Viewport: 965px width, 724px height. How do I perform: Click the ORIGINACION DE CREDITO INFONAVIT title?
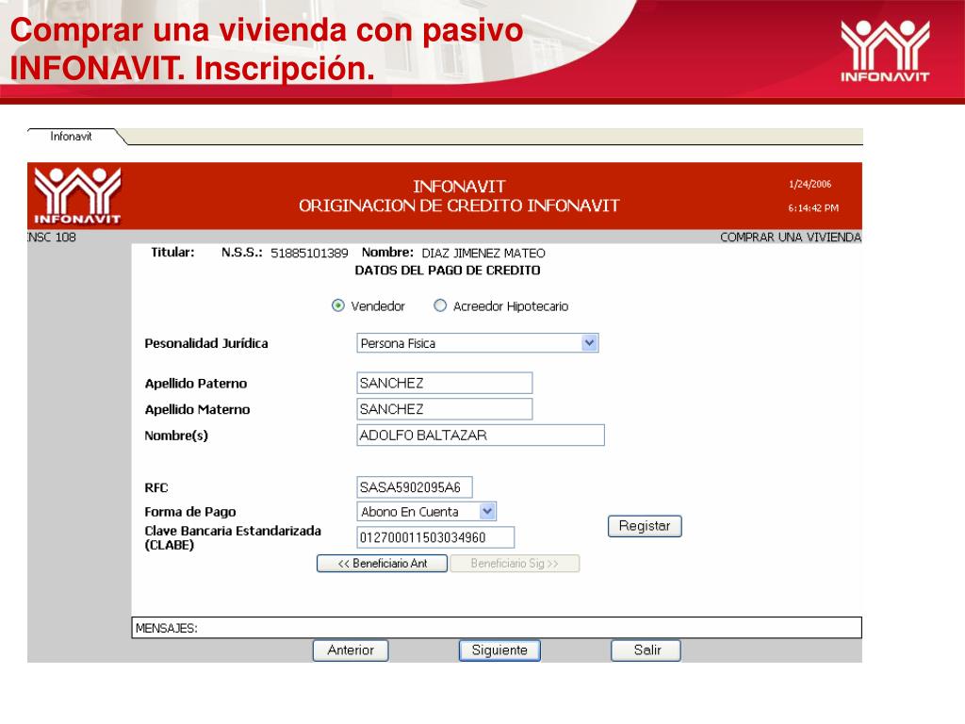[x=459, y=206]
